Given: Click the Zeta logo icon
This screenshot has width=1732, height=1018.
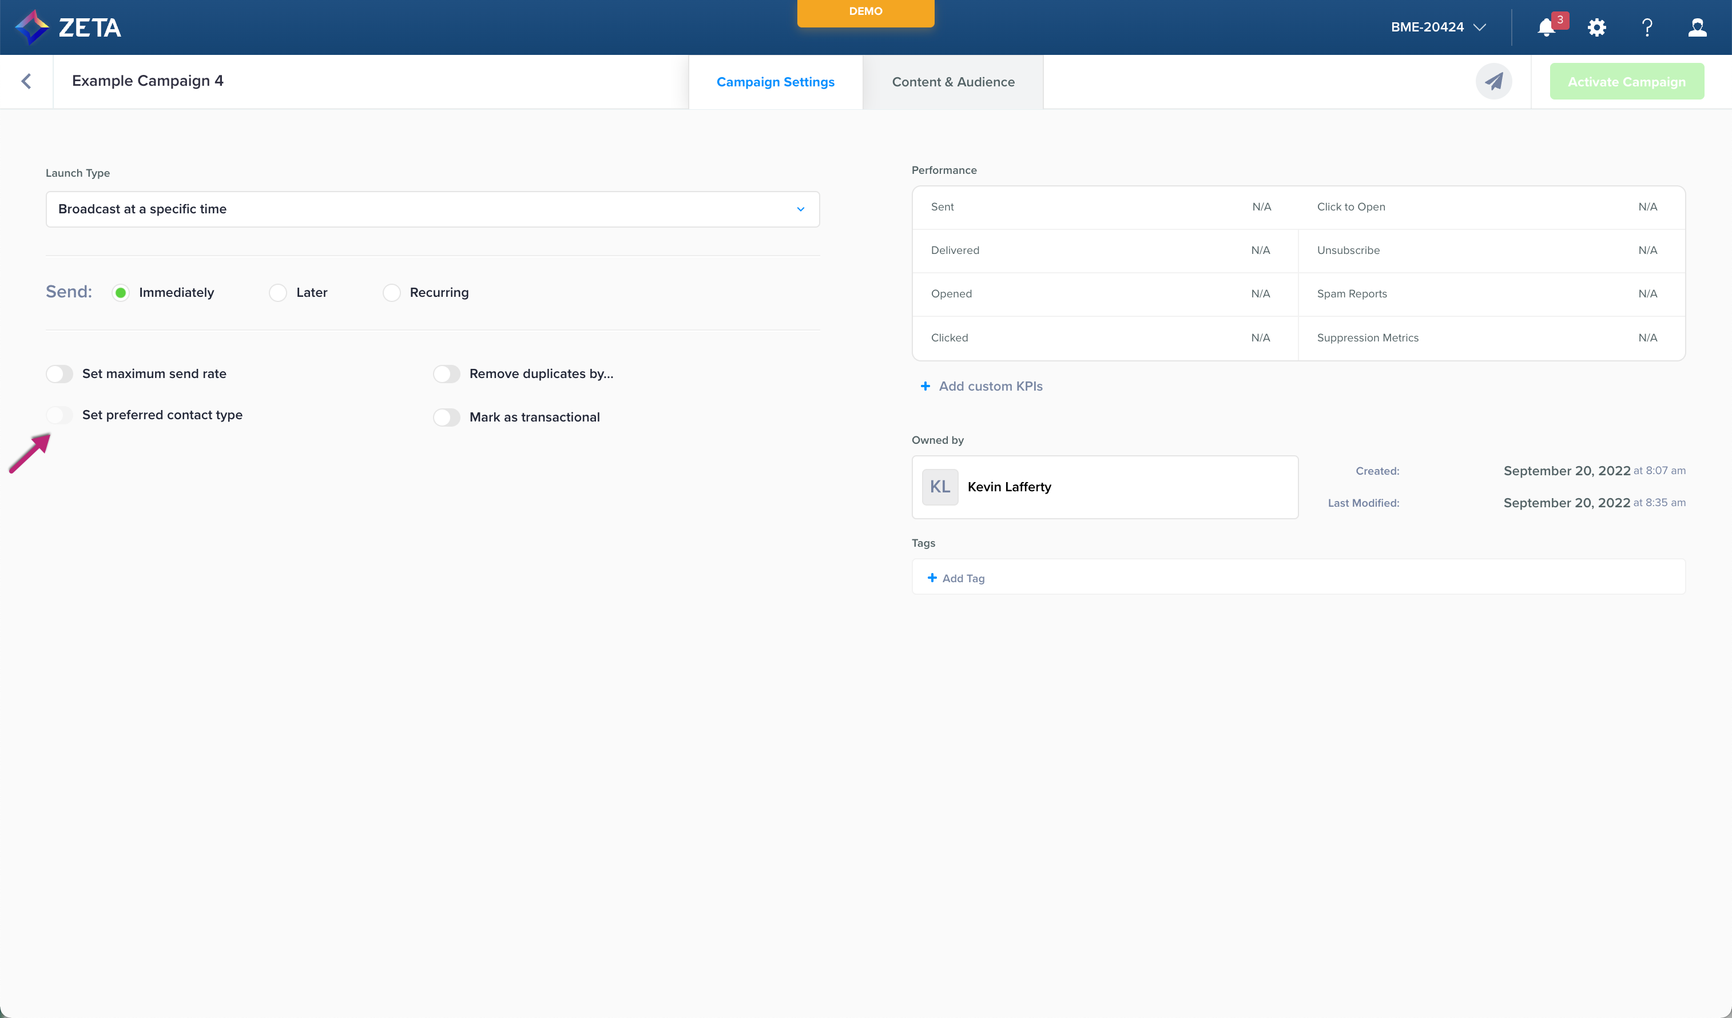Looking at the screenshot, I should [x=31, y=27].
